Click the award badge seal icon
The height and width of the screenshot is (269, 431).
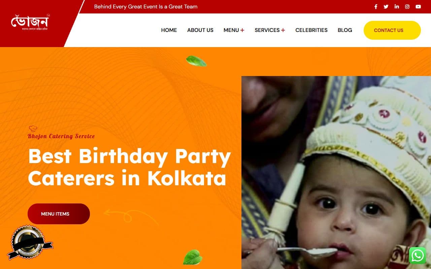tap(30, 242)
